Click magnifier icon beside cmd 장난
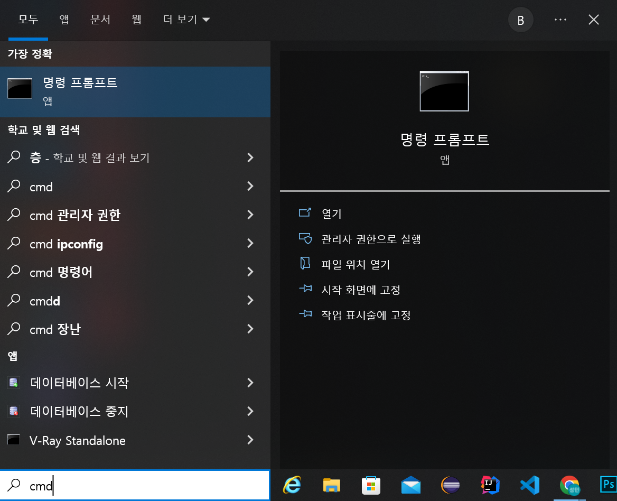Screen dimensions: 617x501 [x=14, y=328]
